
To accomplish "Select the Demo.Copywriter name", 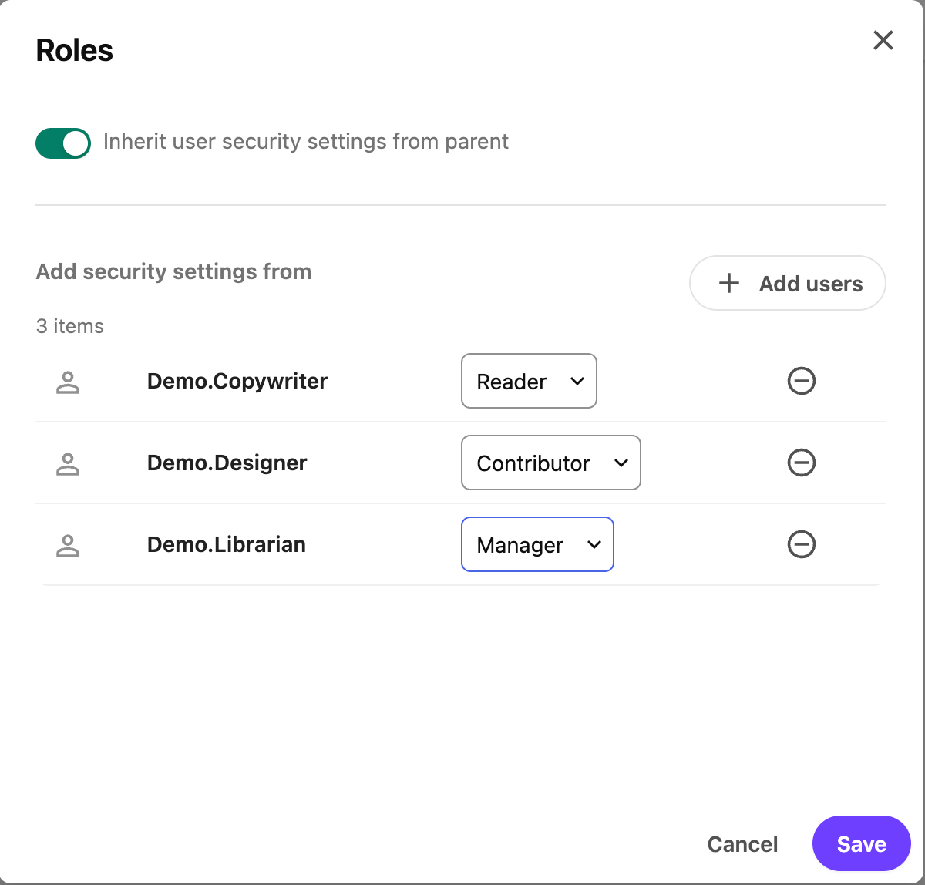I will 237,381.
